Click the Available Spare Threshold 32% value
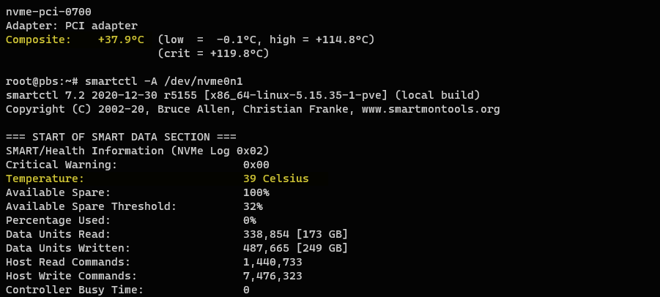The height and width of the screenshot is (297, 660). (253, 206)
